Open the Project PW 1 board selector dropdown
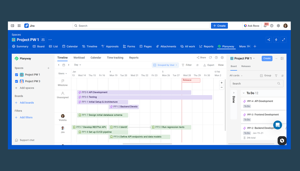The image size is (300, 171). (243, 58)
